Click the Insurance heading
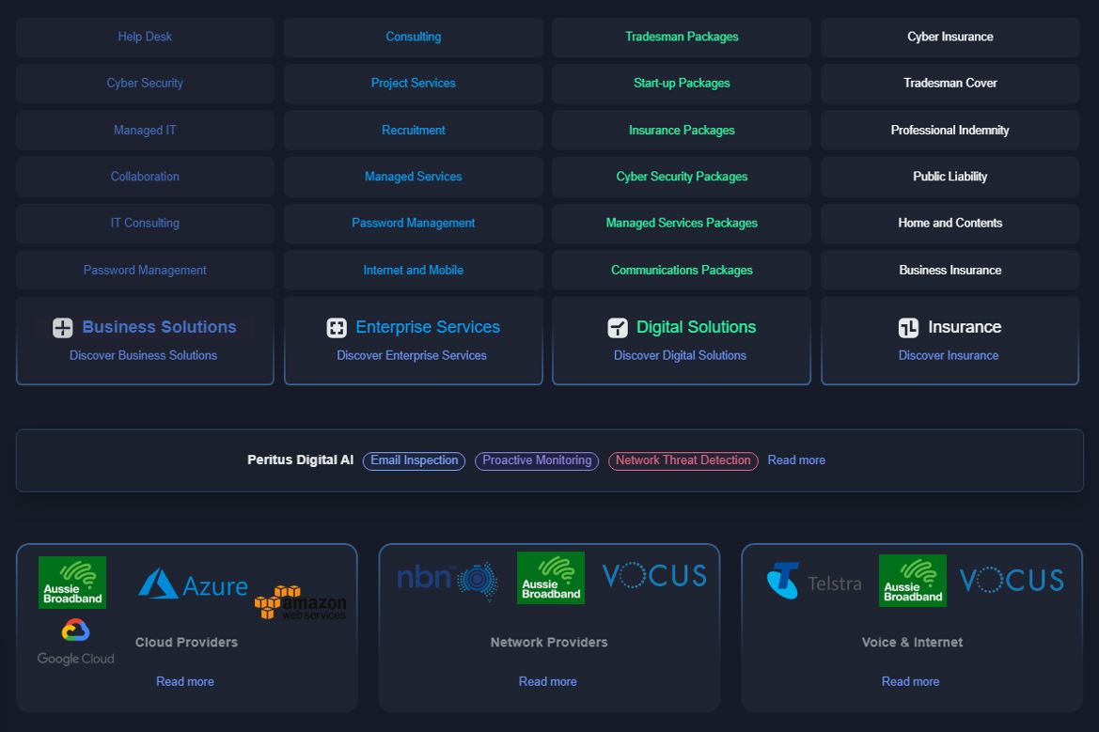Viewport: 1099px width, 732px height. pyautogui.click(x=965, y=327)
